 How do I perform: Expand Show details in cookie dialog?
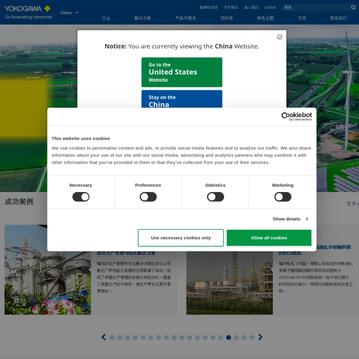pos(290,219)
